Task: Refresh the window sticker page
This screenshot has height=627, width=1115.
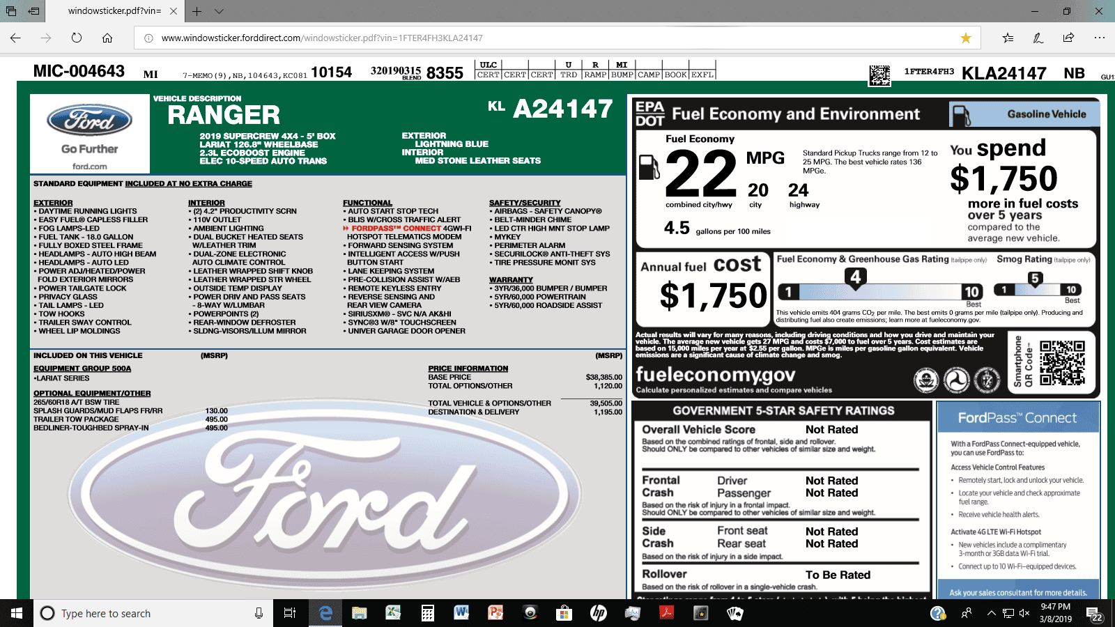Action: coord(77,38)
